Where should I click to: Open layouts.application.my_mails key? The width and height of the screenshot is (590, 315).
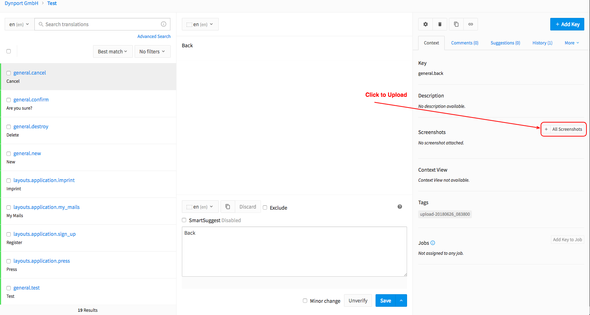tap(47, 207)
